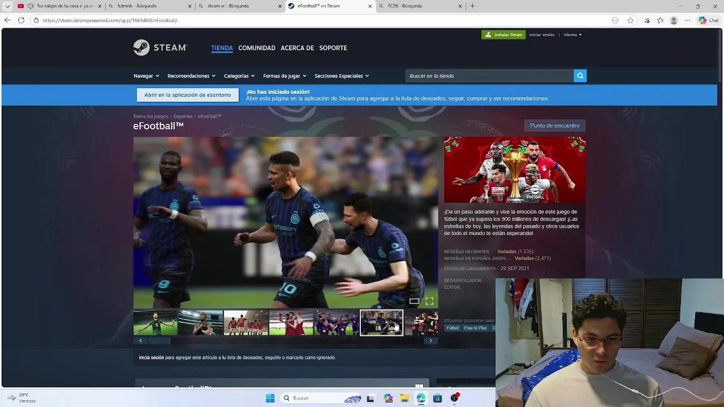Click the right arrow of thumbnail strip
The width and height of the screenshot is (724, 407).
430,340
